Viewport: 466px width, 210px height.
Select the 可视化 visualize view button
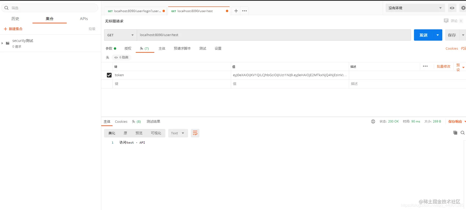pyautogui.click(x=156, y=133)
